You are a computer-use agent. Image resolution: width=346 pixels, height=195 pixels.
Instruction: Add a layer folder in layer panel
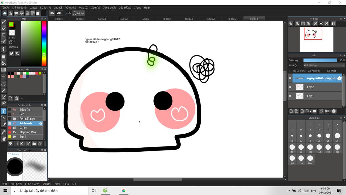[315, 111]
